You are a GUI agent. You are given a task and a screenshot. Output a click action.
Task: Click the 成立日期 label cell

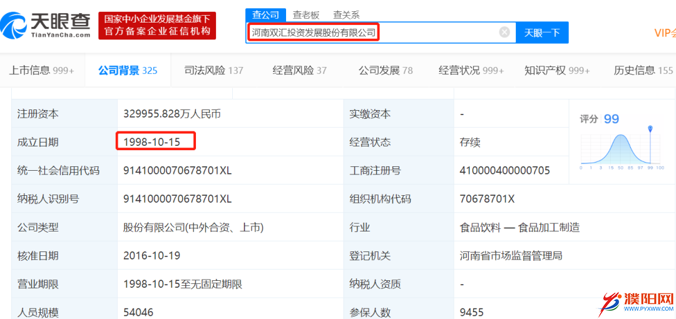tap(64, 142)
